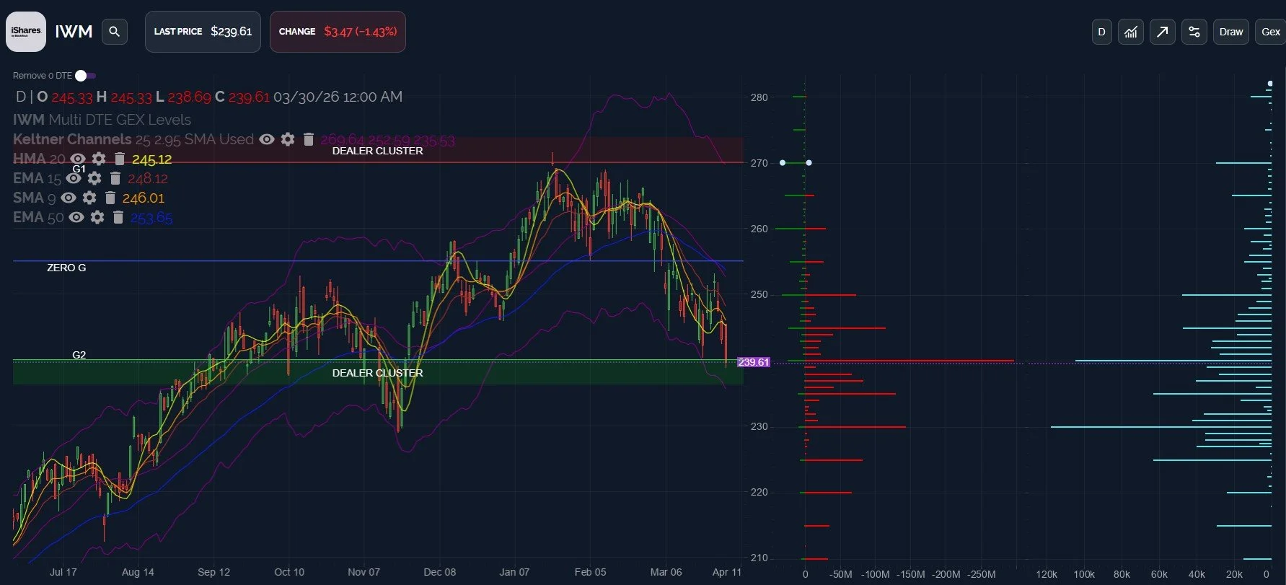Viewport: 1286px width, 585px height.
Task: Open the D daily timeframe selector
Action: (1101, 32)
